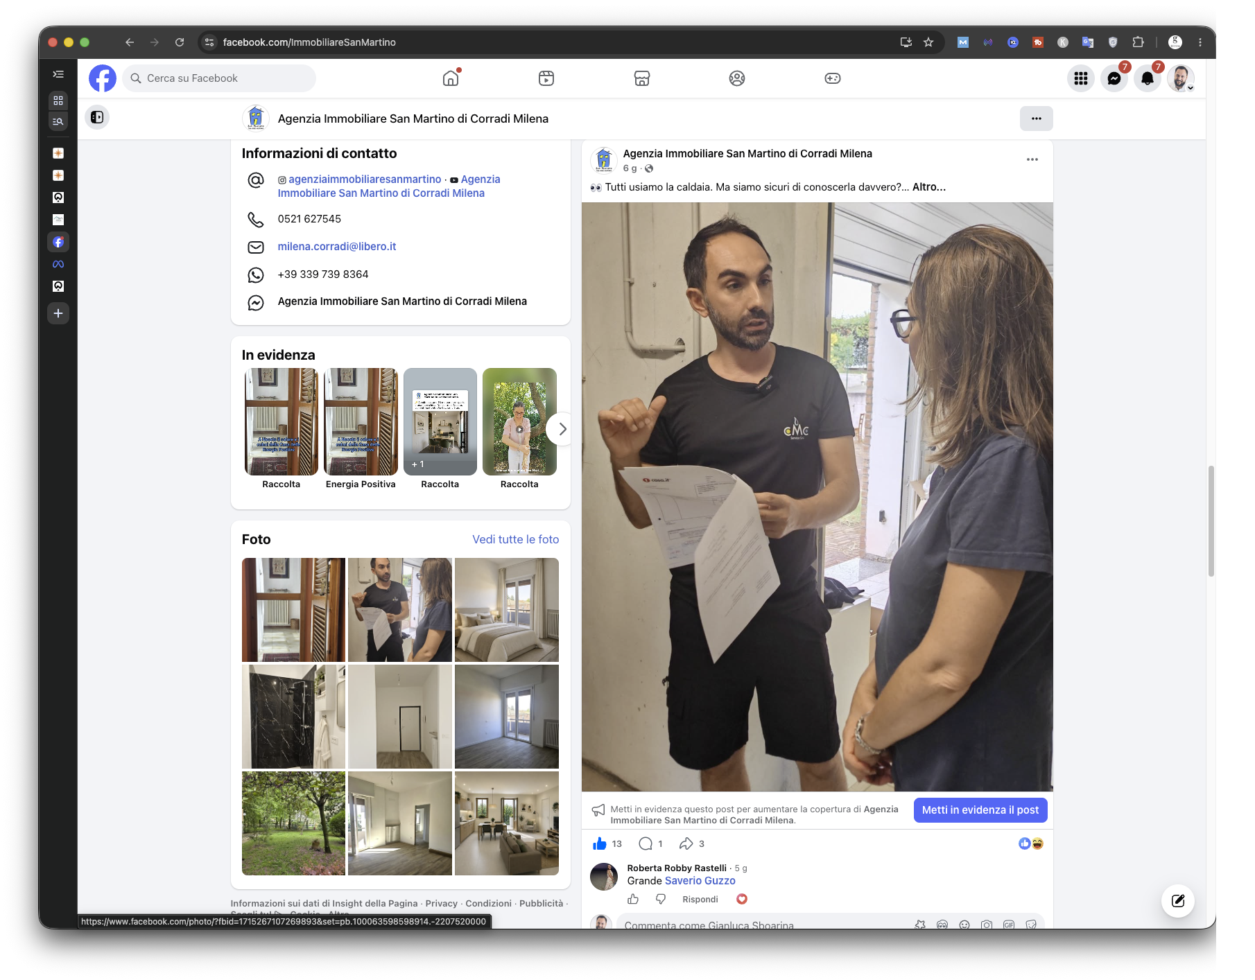Open tagged Saverio Guzzo profile

(700, 881)
